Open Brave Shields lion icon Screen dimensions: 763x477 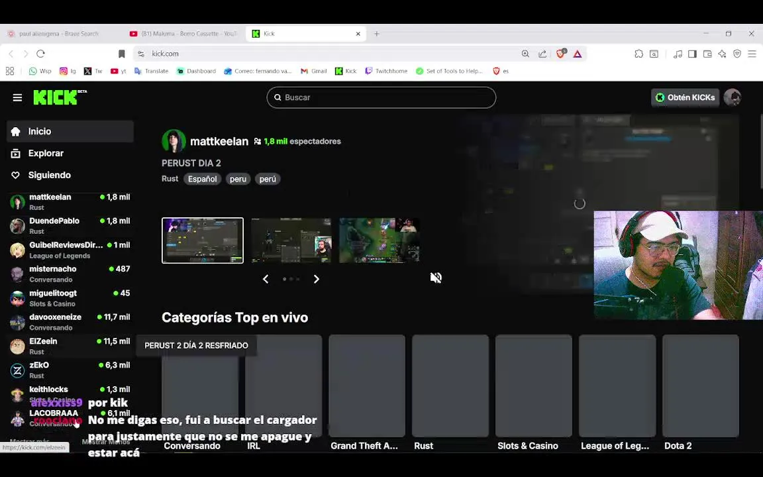[561, 54]
